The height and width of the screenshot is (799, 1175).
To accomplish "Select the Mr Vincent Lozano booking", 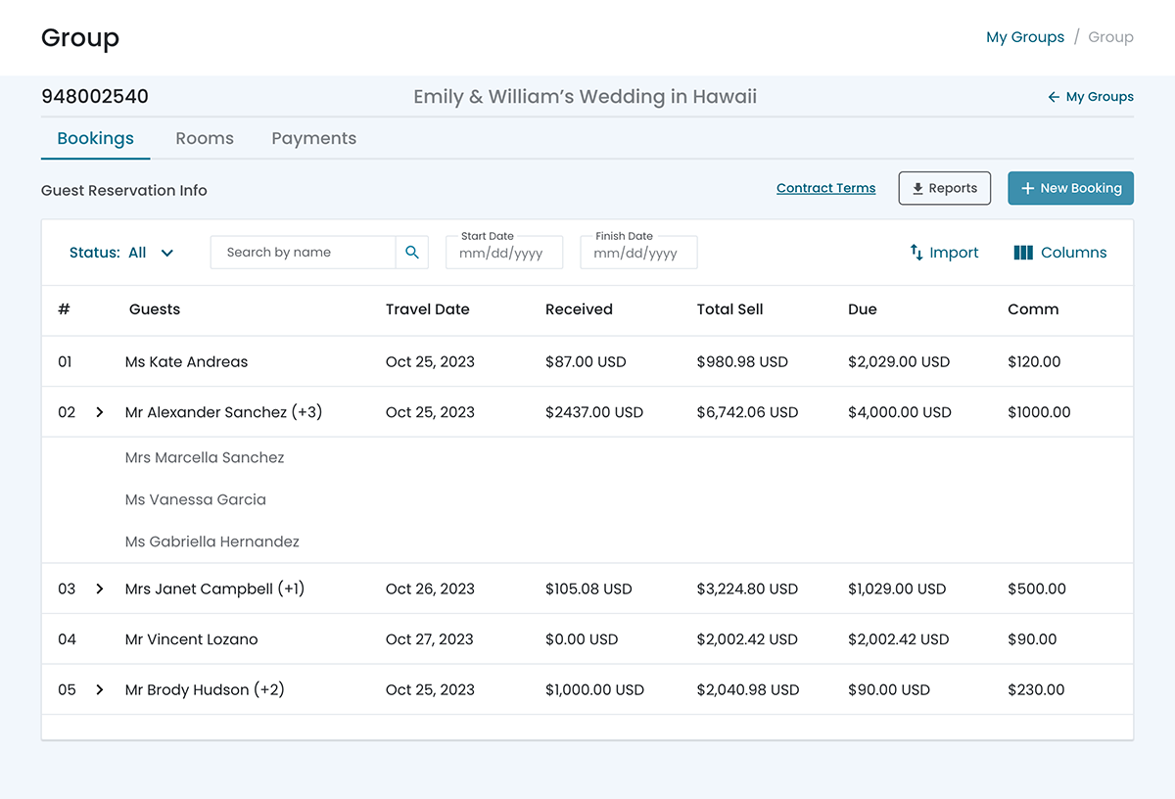I will click(x=191, y=639).
